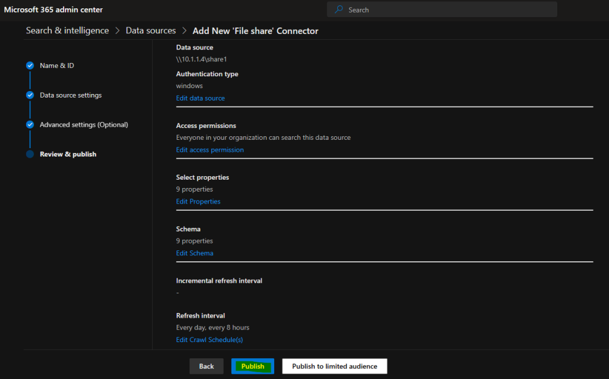Click the Review & publish step circle
Screen dimensions: 609x379
[30, 154]
